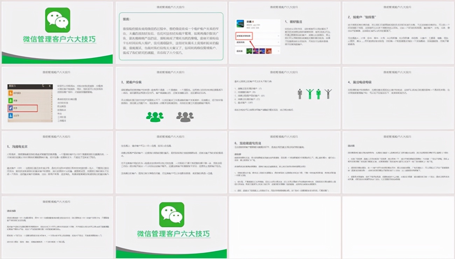455x259 pixels.
Task: Click the phone icon in the phone screenshot header
Action: pyautogui.click(x=43, y=86)
